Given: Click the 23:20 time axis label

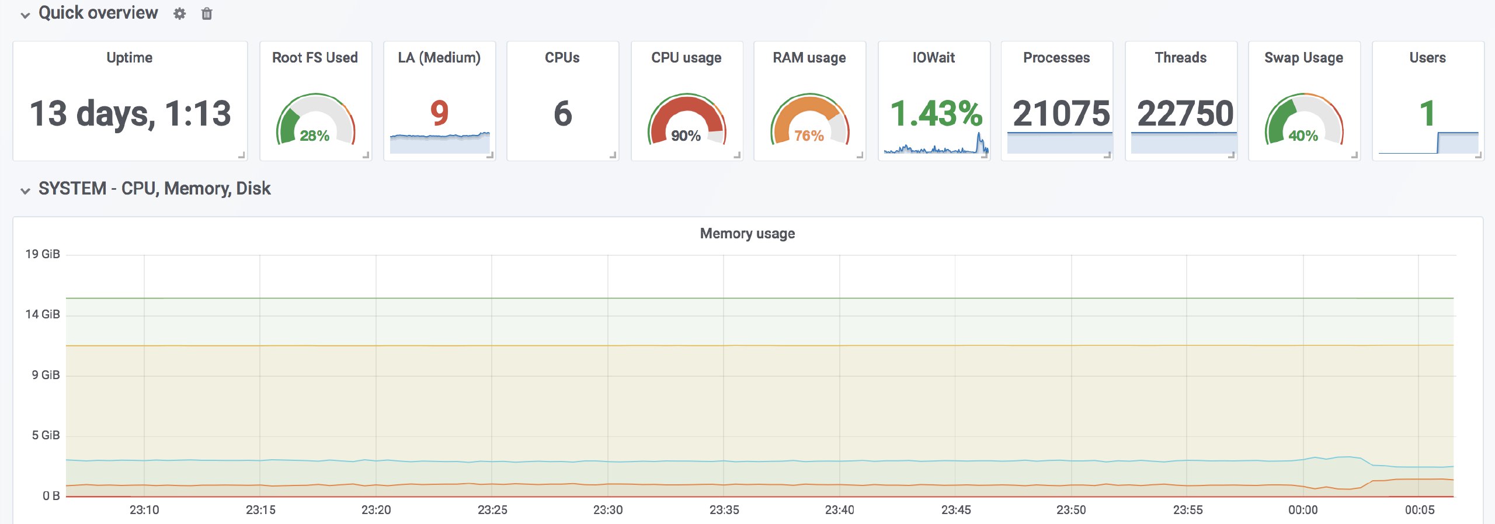Looking at the screenshot, I should (x=376, y=510).
